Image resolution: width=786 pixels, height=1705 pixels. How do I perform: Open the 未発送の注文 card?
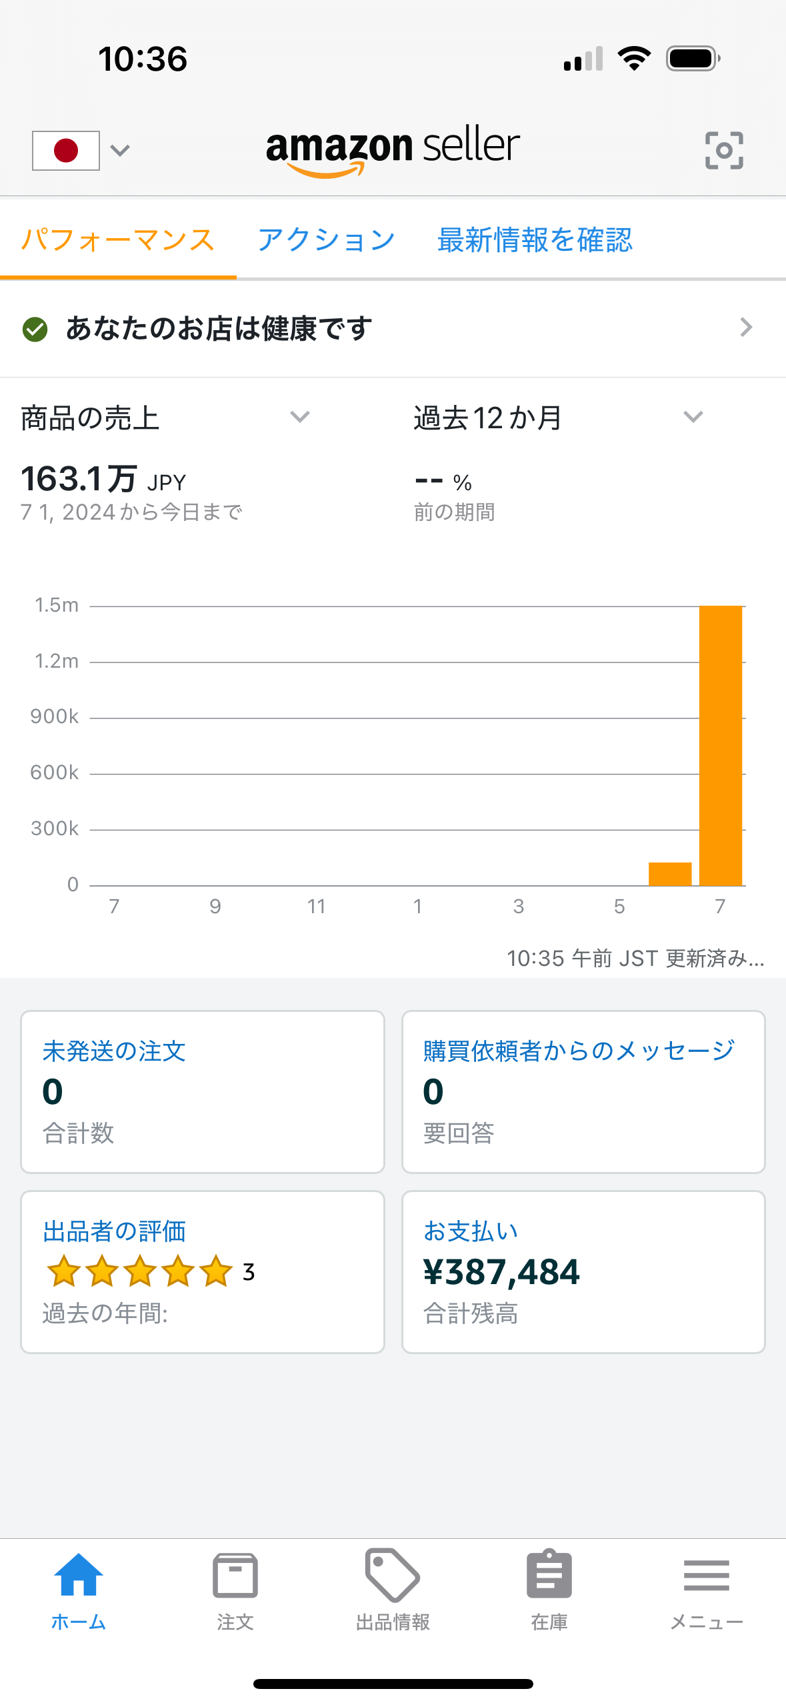(203, 1092)
